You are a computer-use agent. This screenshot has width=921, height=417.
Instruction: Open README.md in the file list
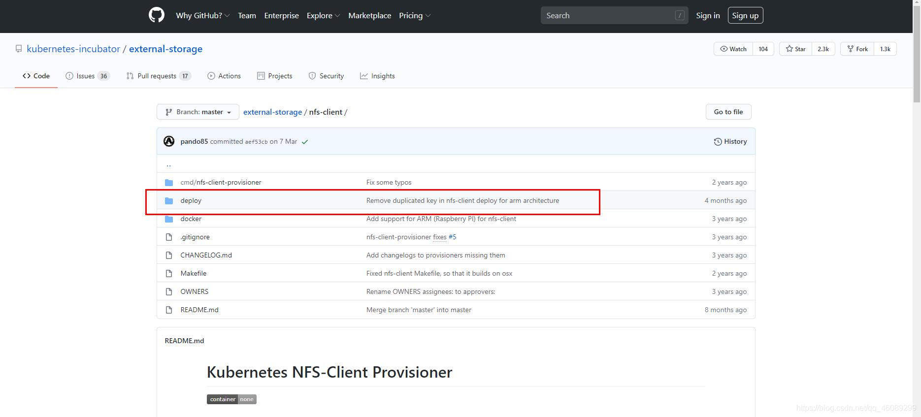(x=199, y=310)
